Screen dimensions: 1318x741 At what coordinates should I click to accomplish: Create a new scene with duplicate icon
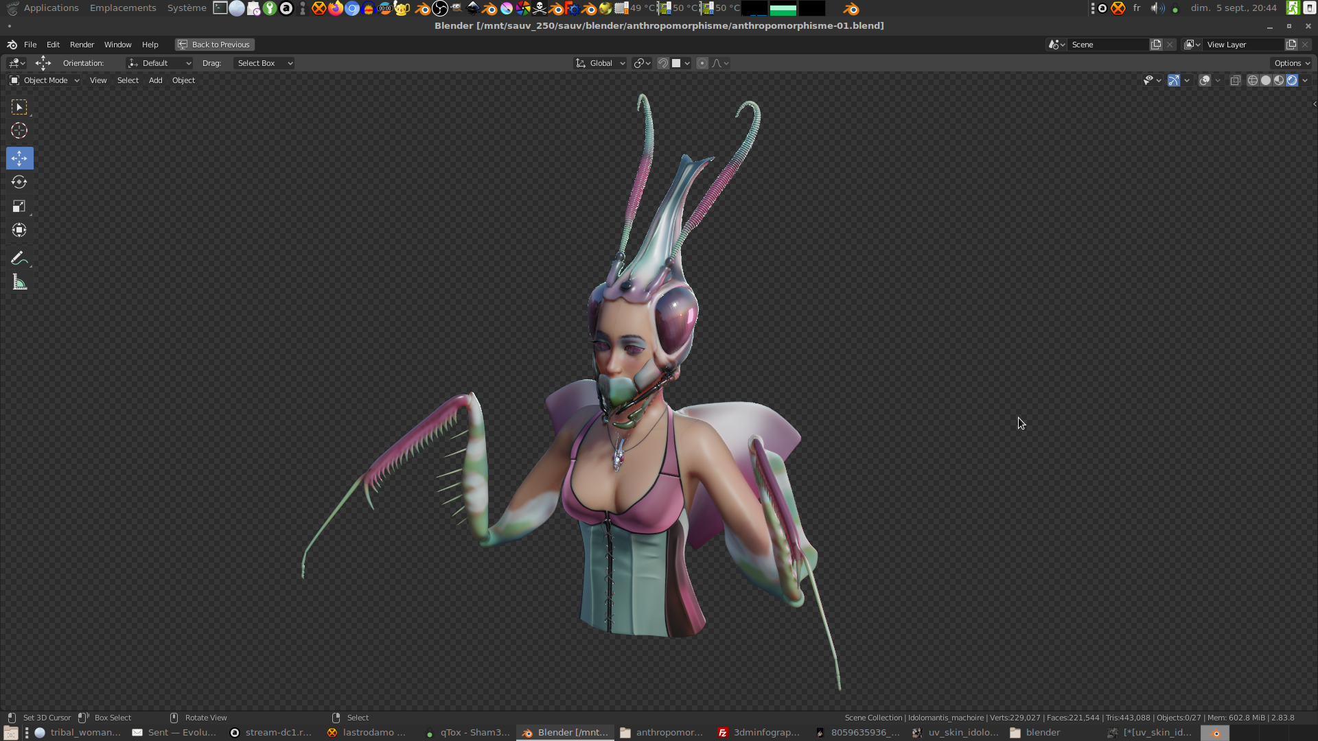pos(1156,45)
